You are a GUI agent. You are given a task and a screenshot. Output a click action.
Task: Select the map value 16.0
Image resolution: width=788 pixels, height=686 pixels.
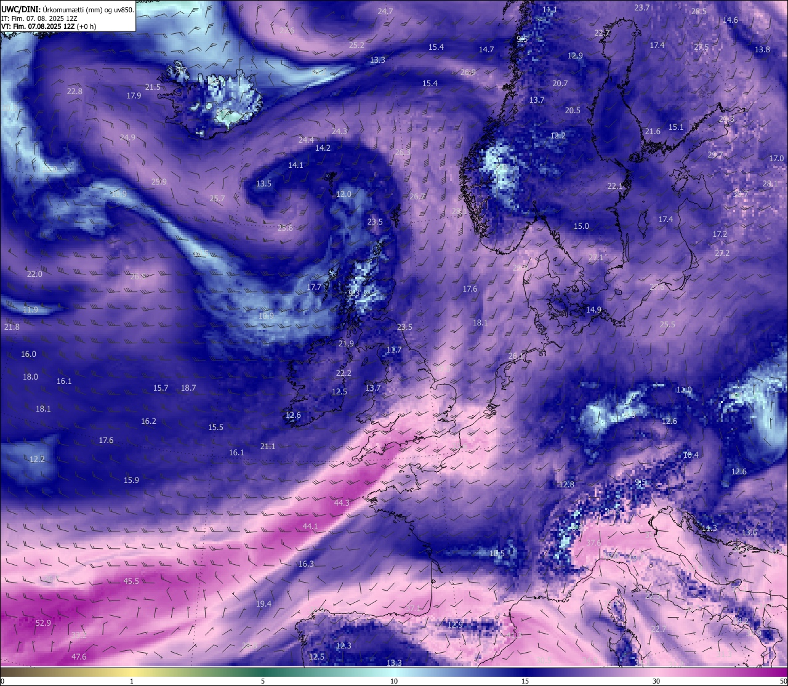pyautogui.click(x=28, y=354)
